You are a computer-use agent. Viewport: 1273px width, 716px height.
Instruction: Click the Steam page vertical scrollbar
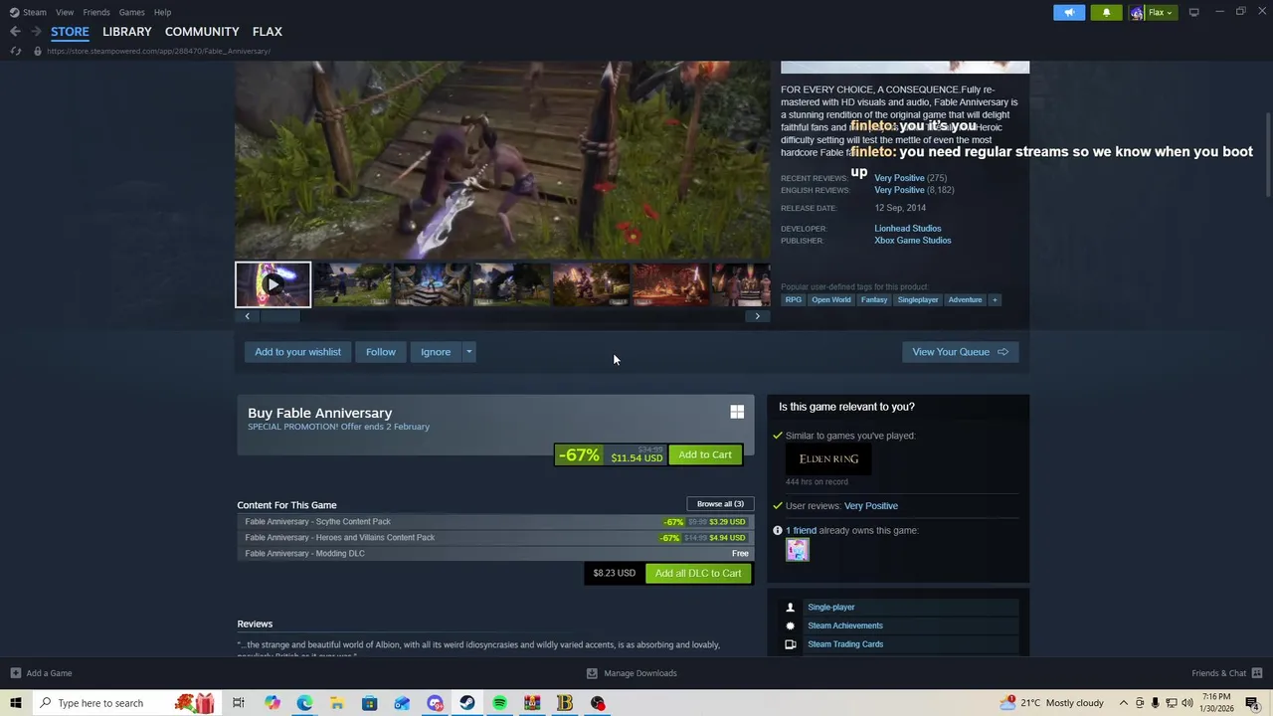(1267, 155)
